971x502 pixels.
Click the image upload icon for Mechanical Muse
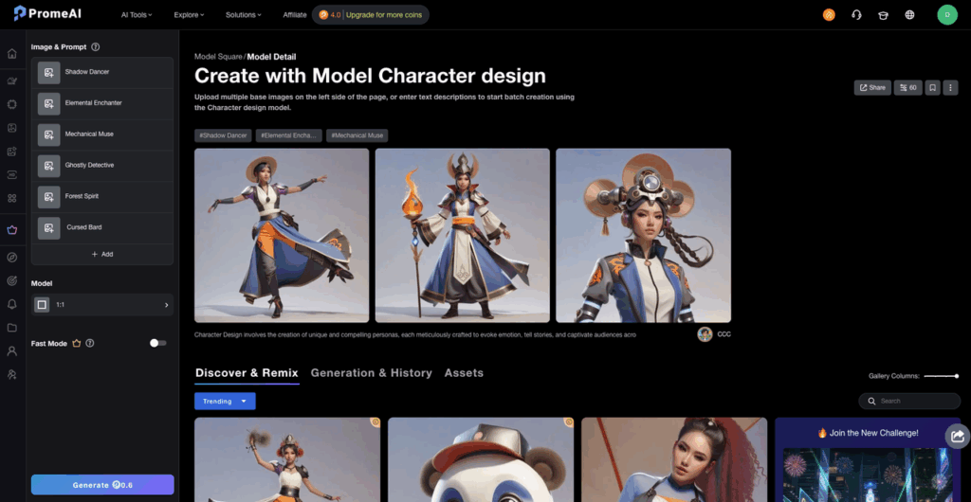(49, 134)
